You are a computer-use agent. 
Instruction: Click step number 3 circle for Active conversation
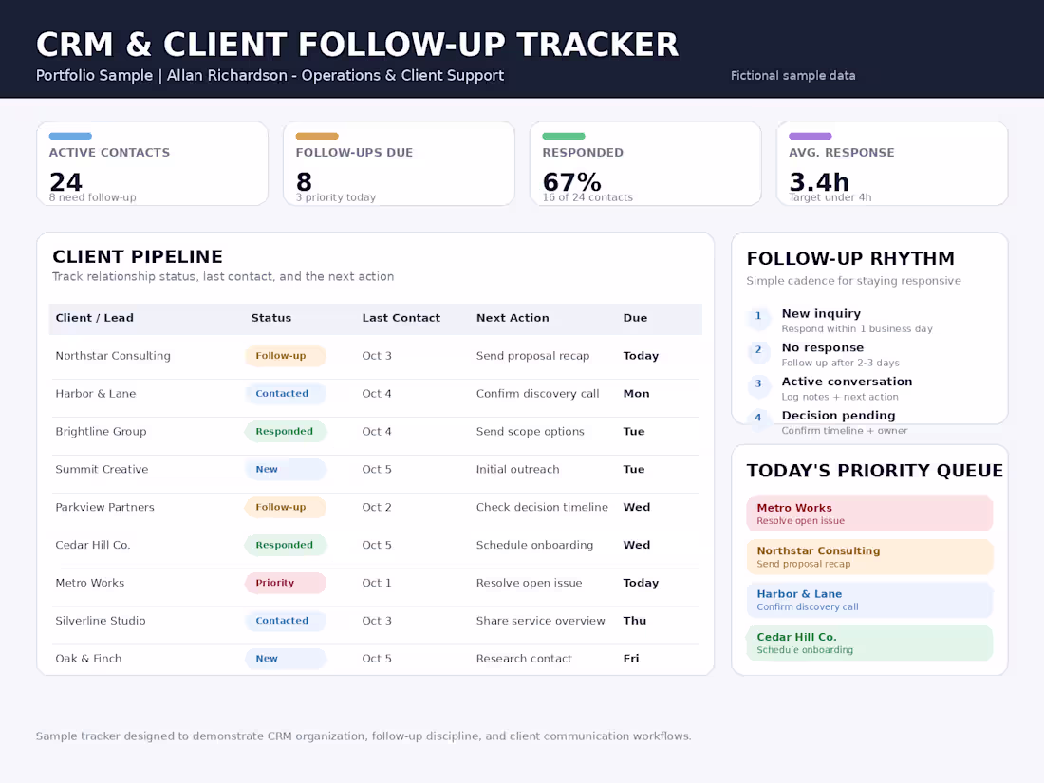click(x=757, y=384)
